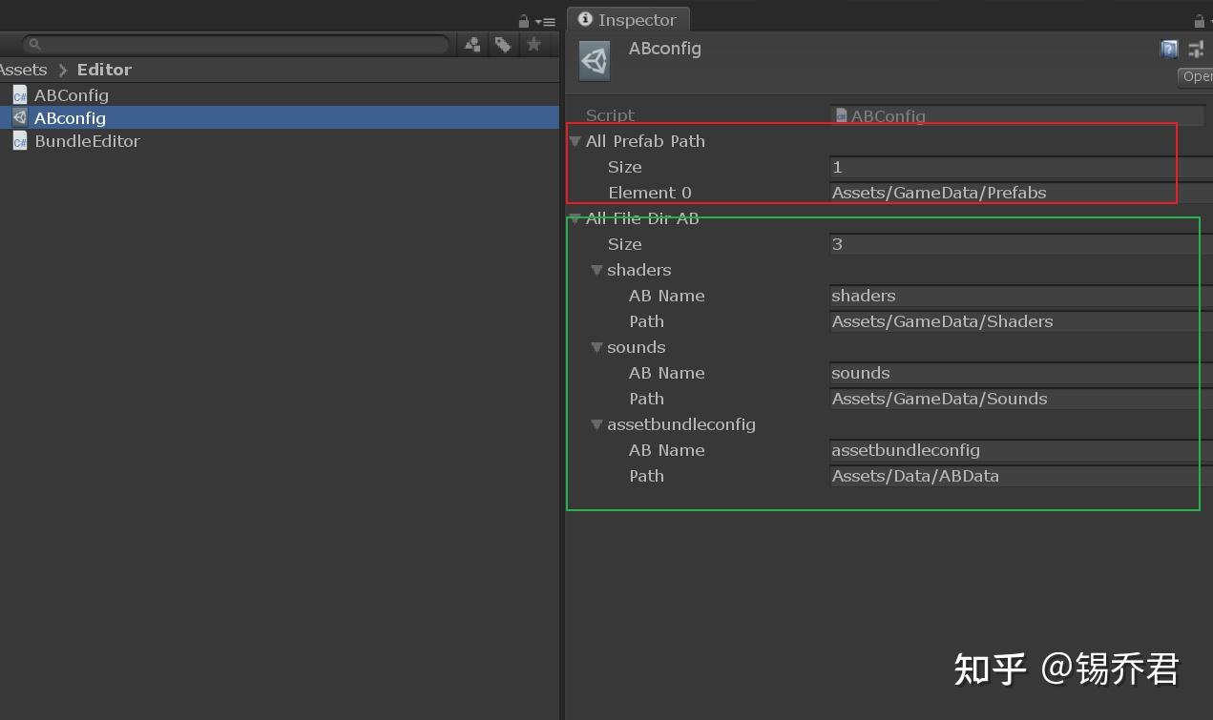Open the Inspector help (question mark) icon
The width and height of the screenshot is (1213, 720).
pyautogui.click(x=1169, y=49)
